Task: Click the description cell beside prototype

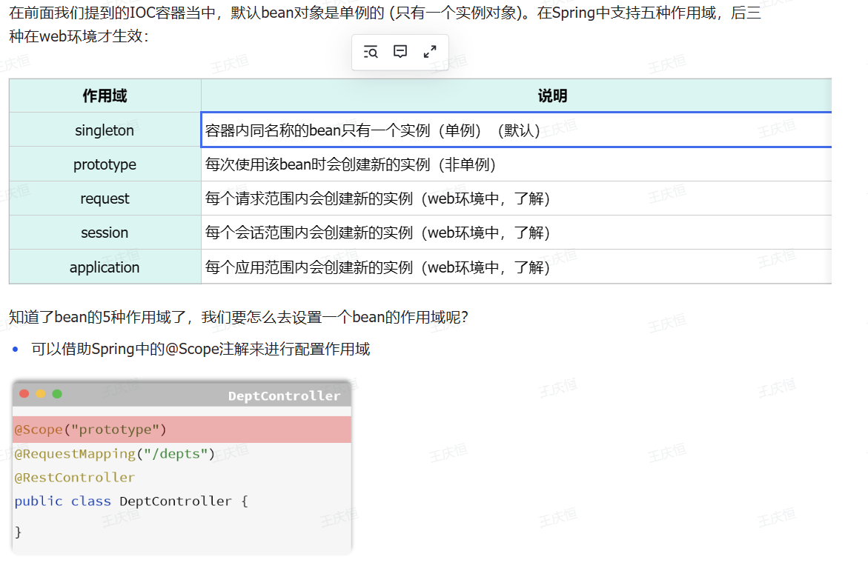Action: (516, 164)
